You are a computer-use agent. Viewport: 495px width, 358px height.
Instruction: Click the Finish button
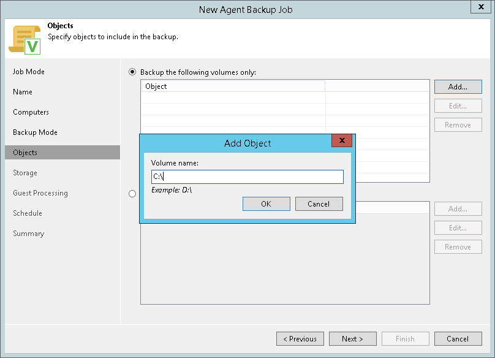(406, 339)
